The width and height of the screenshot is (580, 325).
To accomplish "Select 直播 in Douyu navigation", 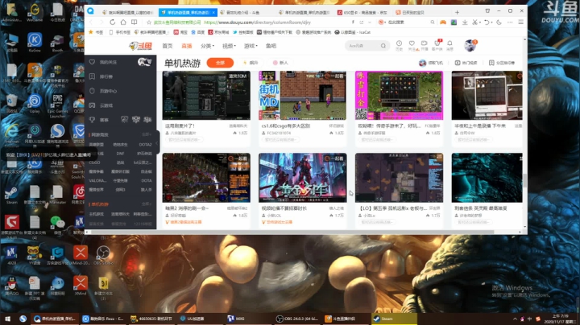I will [x=186, y=46].
